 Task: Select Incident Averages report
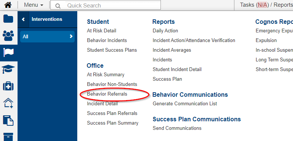pyautogui.click(x=172, y=50)
